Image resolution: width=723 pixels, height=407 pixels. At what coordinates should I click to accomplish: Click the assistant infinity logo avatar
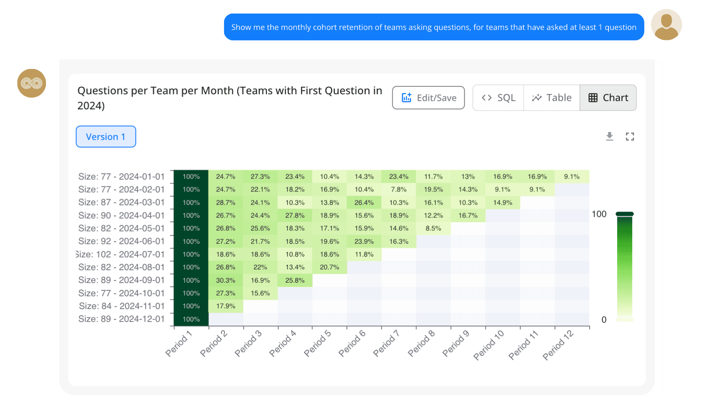pyautogui.click(x=32, y=83)
